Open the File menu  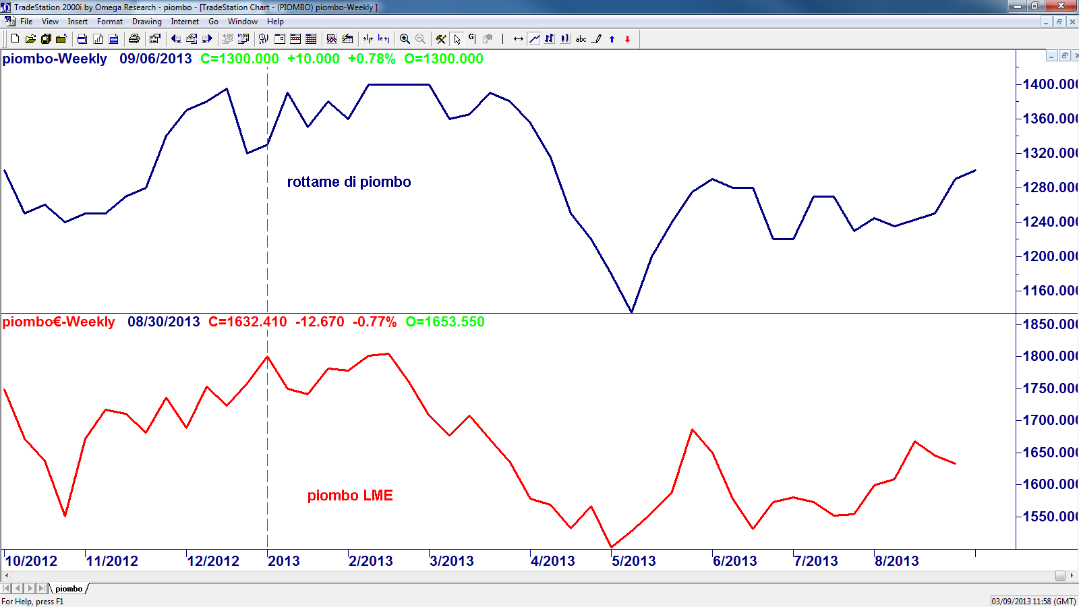[x=26, y=22]
